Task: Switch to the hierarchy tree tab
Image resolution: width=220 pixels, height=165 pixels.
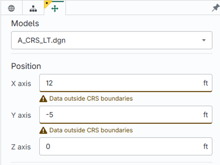Action: pyautogui.click(x=33, y=9)
